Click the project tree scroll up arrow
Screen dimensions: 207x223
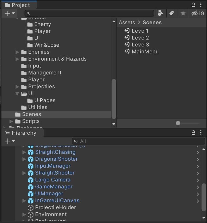(114, 21)
